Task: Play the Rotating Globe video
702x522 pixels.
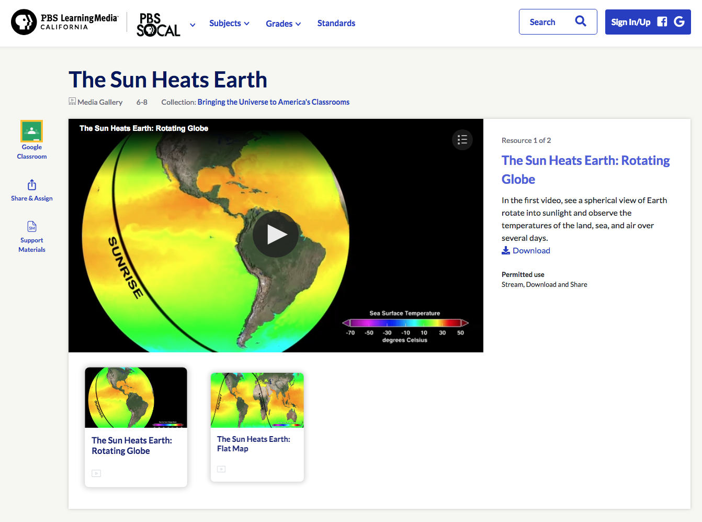Action: pos(276,235)
